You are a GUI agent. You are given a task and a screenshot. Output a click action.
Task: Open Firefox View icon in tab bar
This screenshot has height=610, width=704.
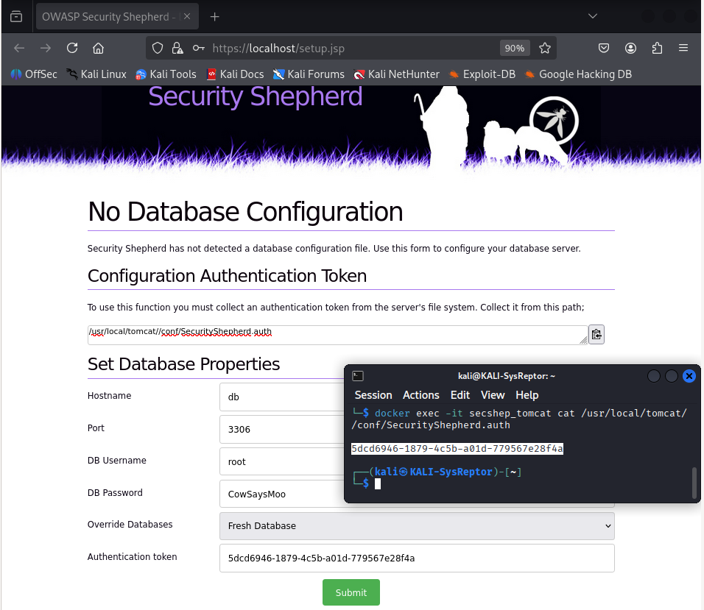(x=16, y=17)
